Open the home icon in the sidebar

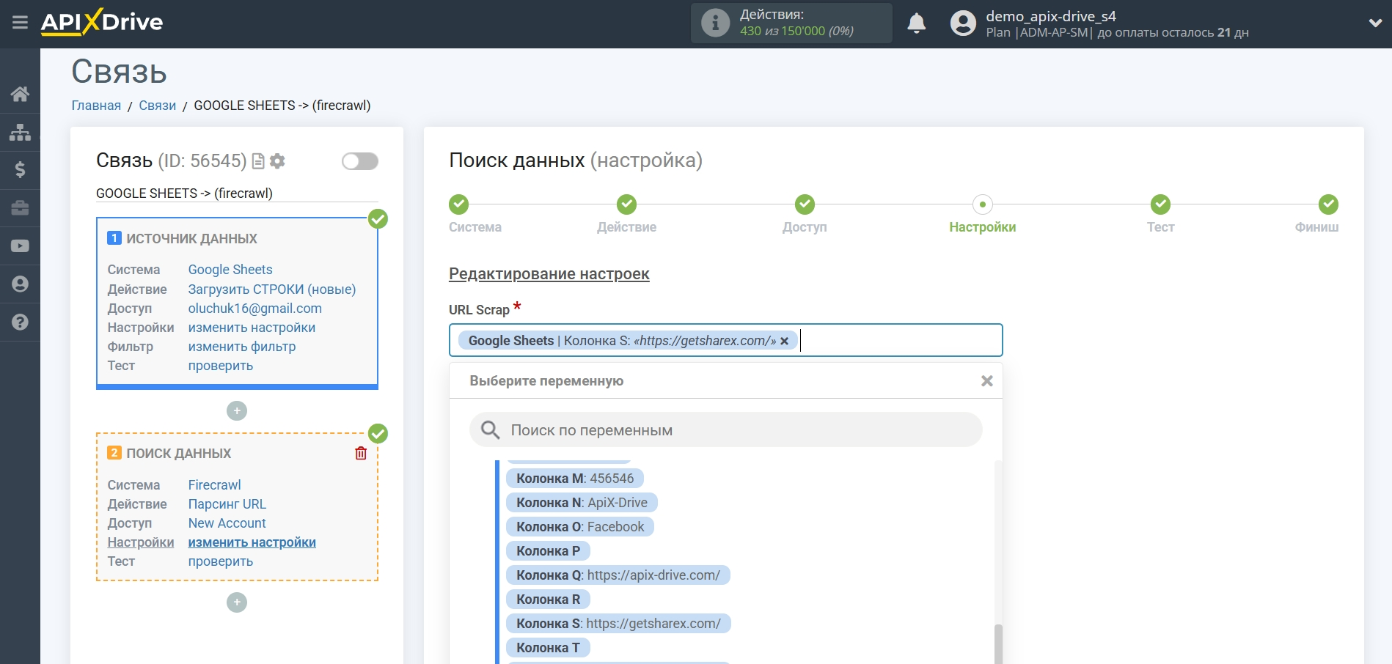click(x=20, y=94)
